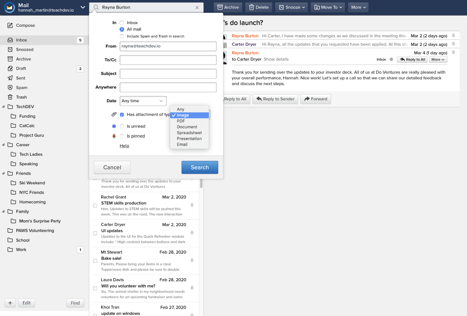Open the CatCalc folder

pyautogui.click(x=27, y=126)
